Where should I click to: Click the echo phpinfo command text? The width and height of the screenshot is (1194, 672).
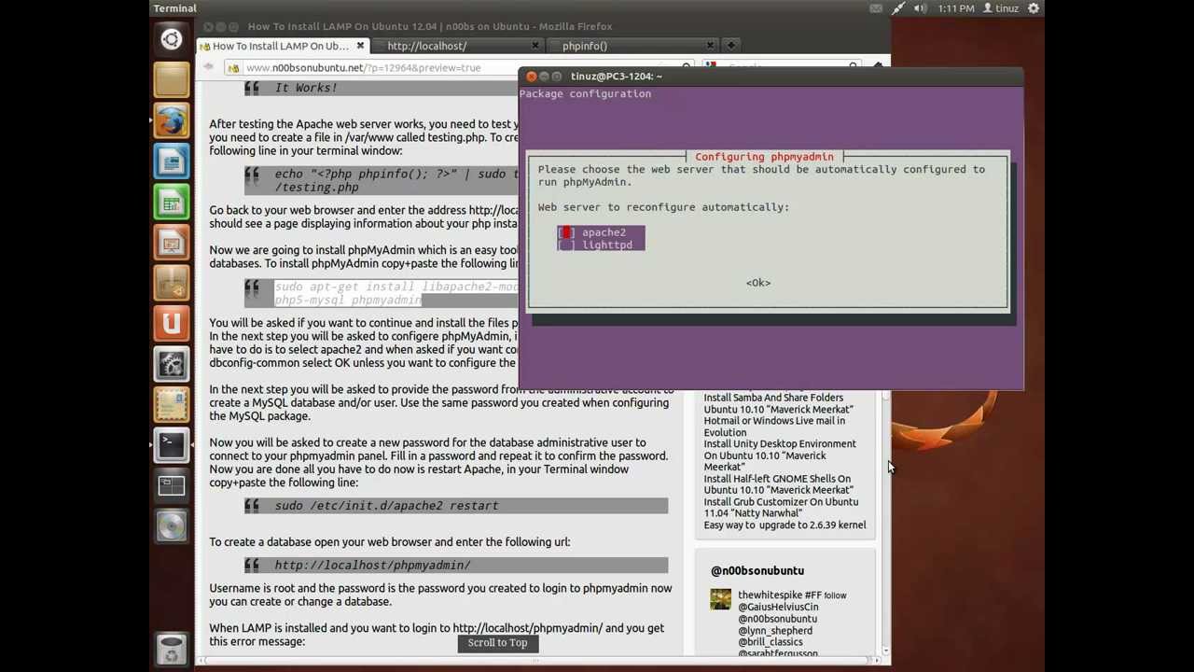(396, 180)
